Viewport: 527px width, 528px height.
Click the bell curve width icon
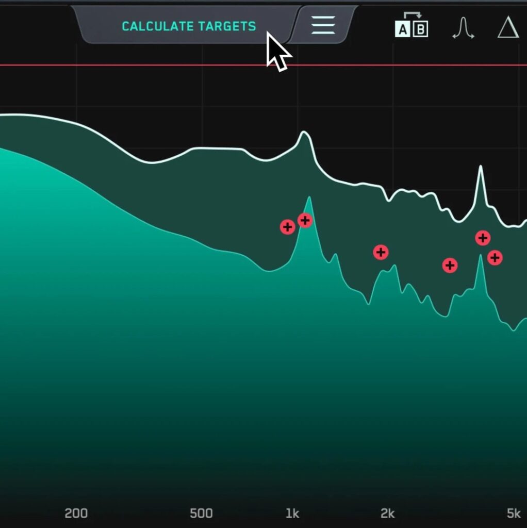click(463, 28)
